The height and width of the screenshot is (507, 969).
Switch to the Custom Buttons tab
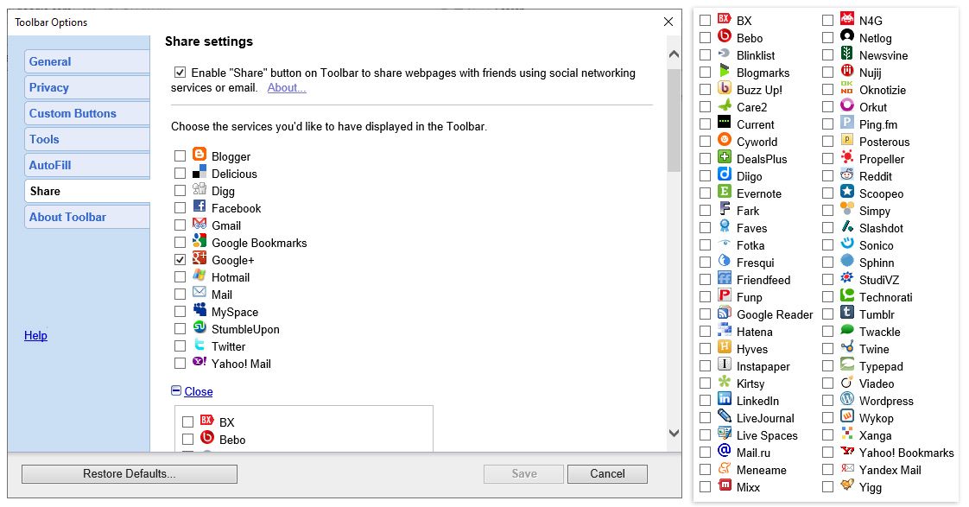tap(87, 113)
